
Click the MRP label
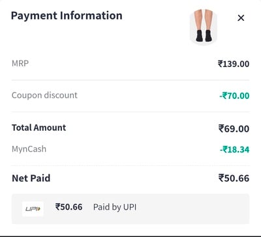point(20,64)
